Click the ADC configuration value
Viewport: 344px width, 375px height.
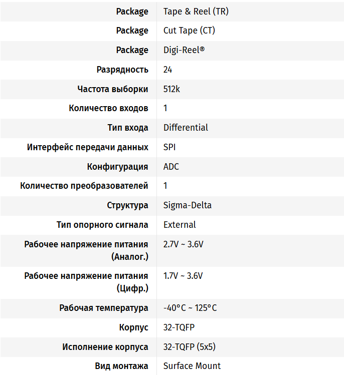[171, 167]
